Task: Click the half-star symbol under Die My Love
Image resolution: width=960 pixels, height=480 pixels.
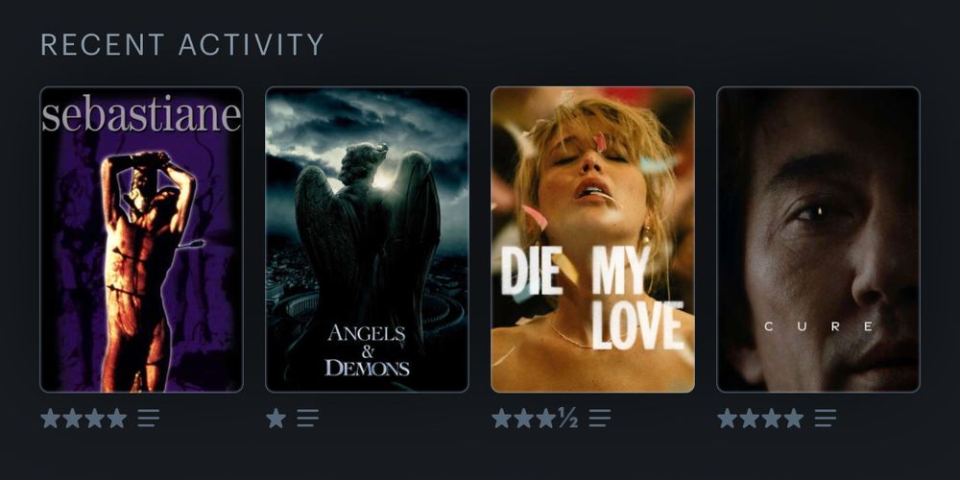Action: click(567, 419)
